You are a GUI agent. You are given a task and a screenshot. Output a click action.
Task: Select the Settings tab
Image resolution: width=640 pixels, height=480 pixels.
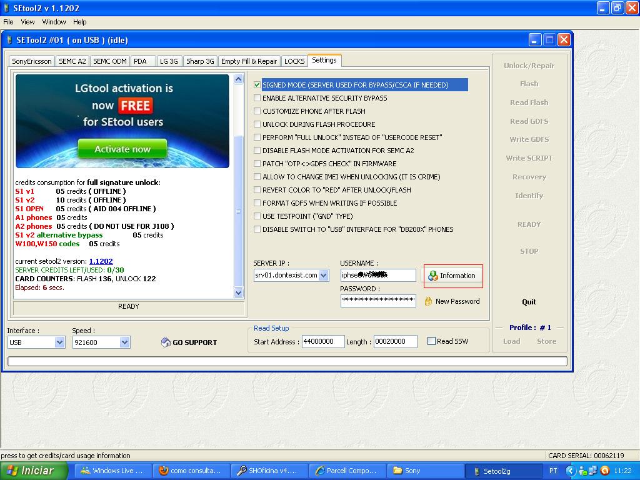pos(324,60)
